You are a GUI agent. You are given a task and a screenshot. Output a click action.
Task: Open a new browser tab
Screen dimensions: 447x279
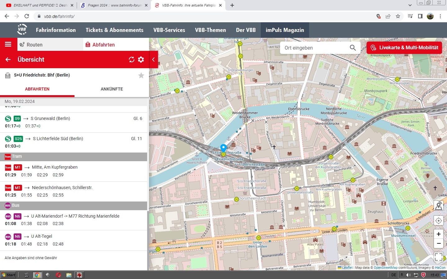click(232, 5)
